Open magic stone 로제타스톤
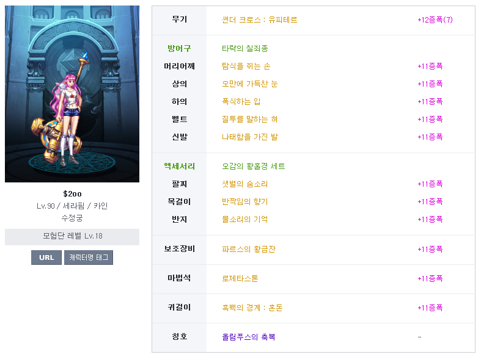The height and width of the screenshot is (360, 481). 240,279
